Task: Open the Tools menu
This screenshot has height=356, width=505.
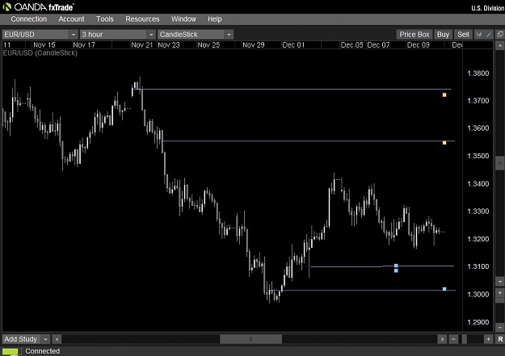Action: (x=105, y=19)
